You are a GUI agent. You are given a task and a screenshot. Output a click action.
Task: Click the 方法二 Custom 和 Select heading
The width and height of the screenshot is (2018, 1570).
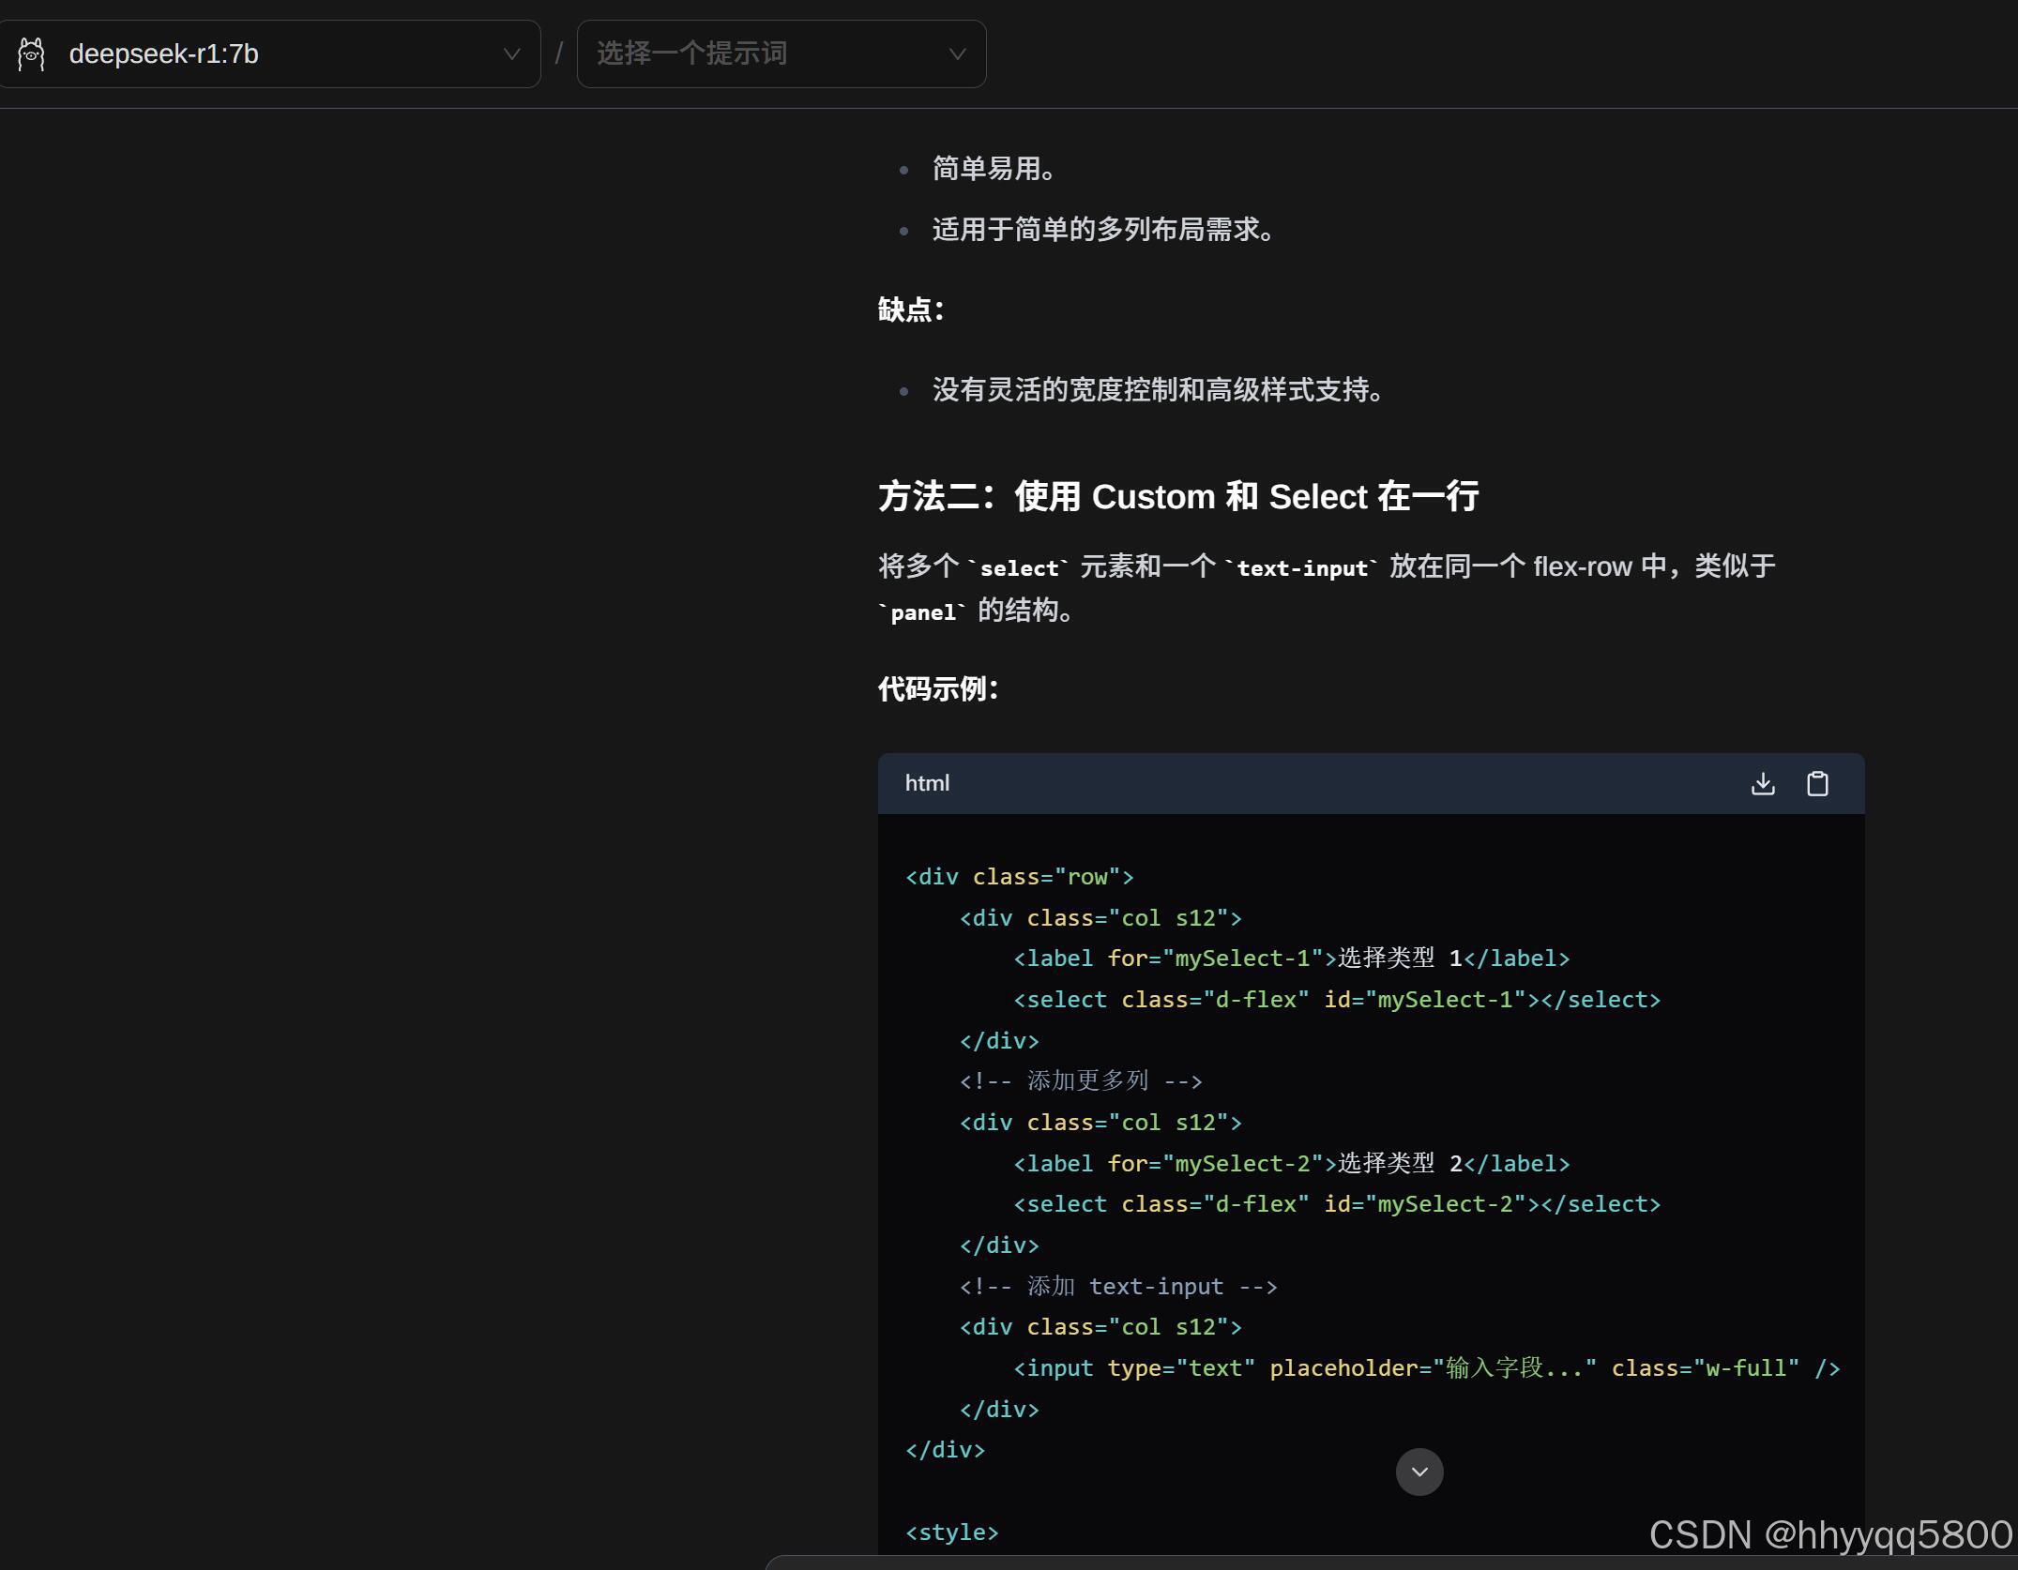(1177, 496)
